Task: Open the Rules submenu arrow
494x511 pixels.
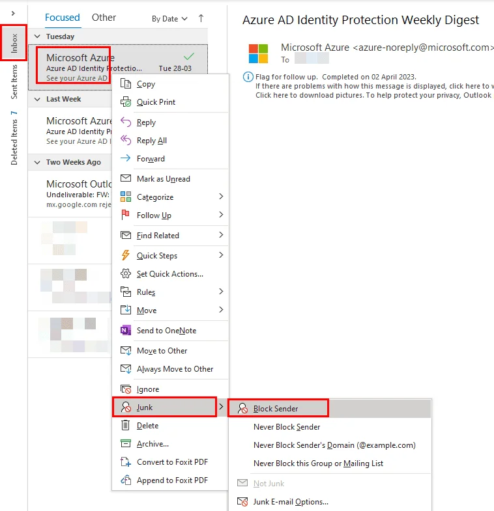Action: pyautogui.click(x=221, y=292)
